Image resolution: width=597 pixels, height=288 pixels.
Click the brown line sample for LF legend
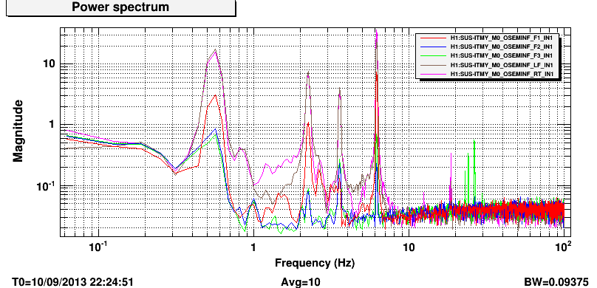point(432,65)
